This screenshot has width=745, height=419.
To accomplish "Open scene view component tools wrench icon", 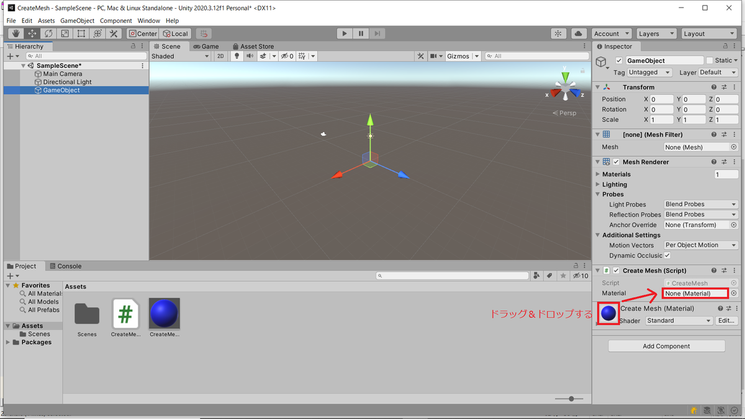I will (x=420, y=56).
